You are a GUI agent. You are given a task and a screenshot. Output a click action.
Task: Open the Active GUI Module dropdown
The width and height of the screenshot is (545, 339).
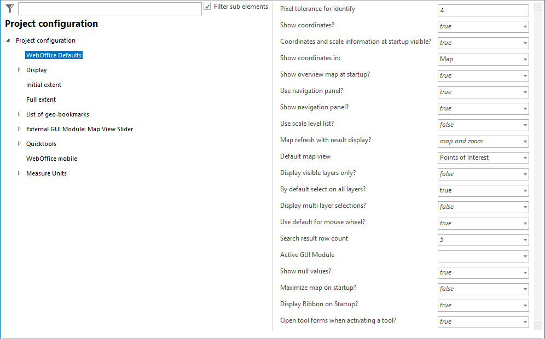(525, 256)
